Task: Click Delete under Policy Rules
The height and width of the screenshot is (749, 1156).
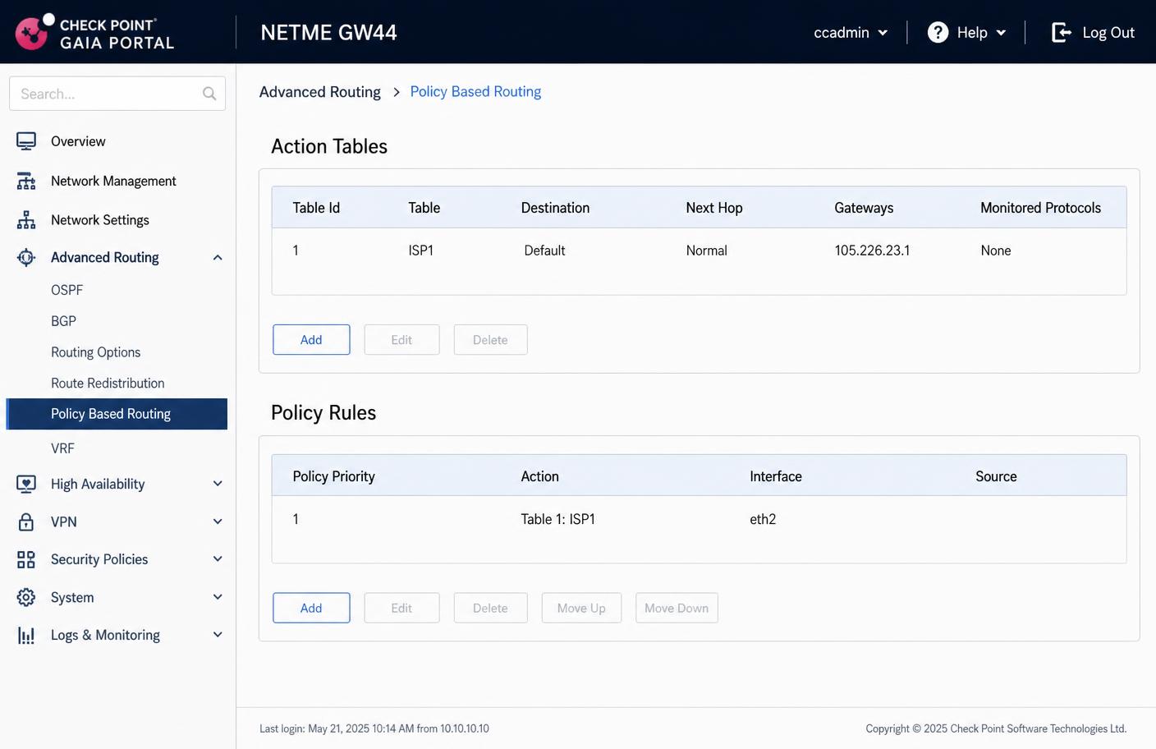Action: [490, 609]
